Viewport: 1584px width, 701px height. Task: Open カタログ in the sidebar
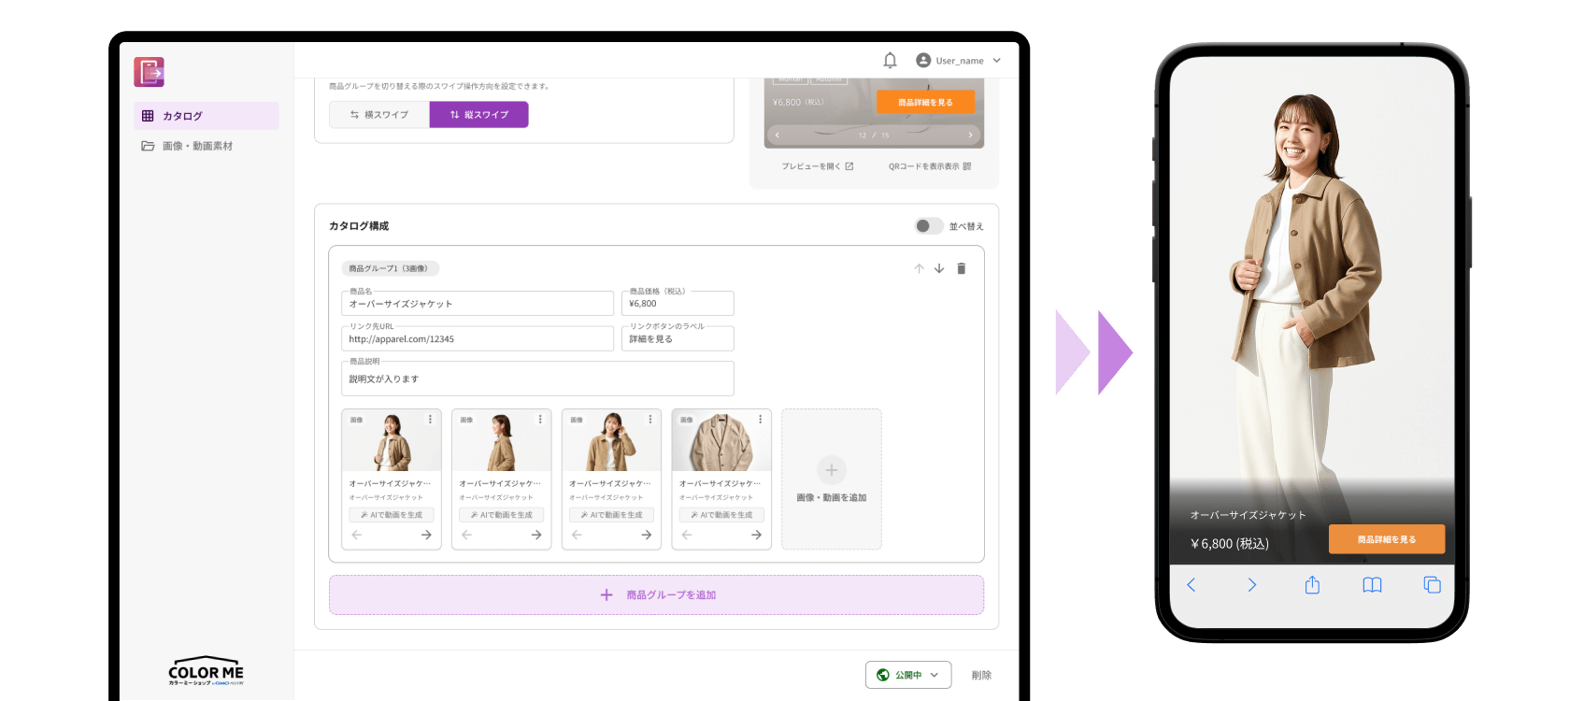pos(206,116)
